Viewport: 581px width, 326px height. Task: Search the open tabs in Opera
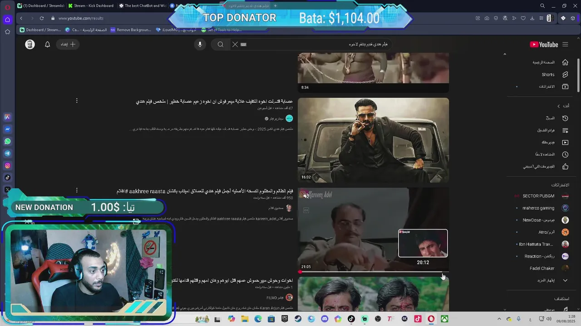point(542,6)
